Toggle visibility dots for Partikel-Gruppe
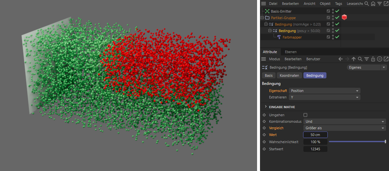The height and width of the screenshot is (171, 389). point(333,17)
